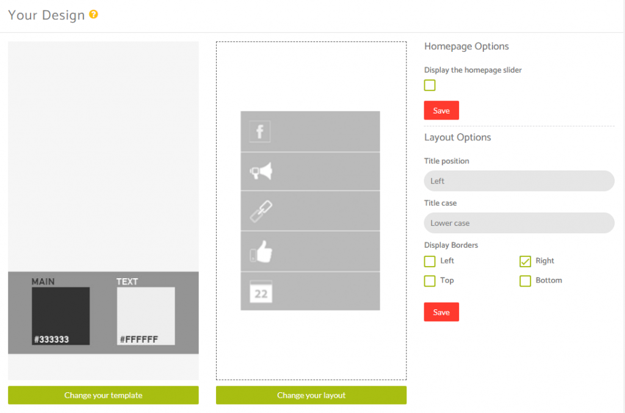Enable the homepage slider checkbox
This screenshot has width=625, height=413.
click(430, 85)
